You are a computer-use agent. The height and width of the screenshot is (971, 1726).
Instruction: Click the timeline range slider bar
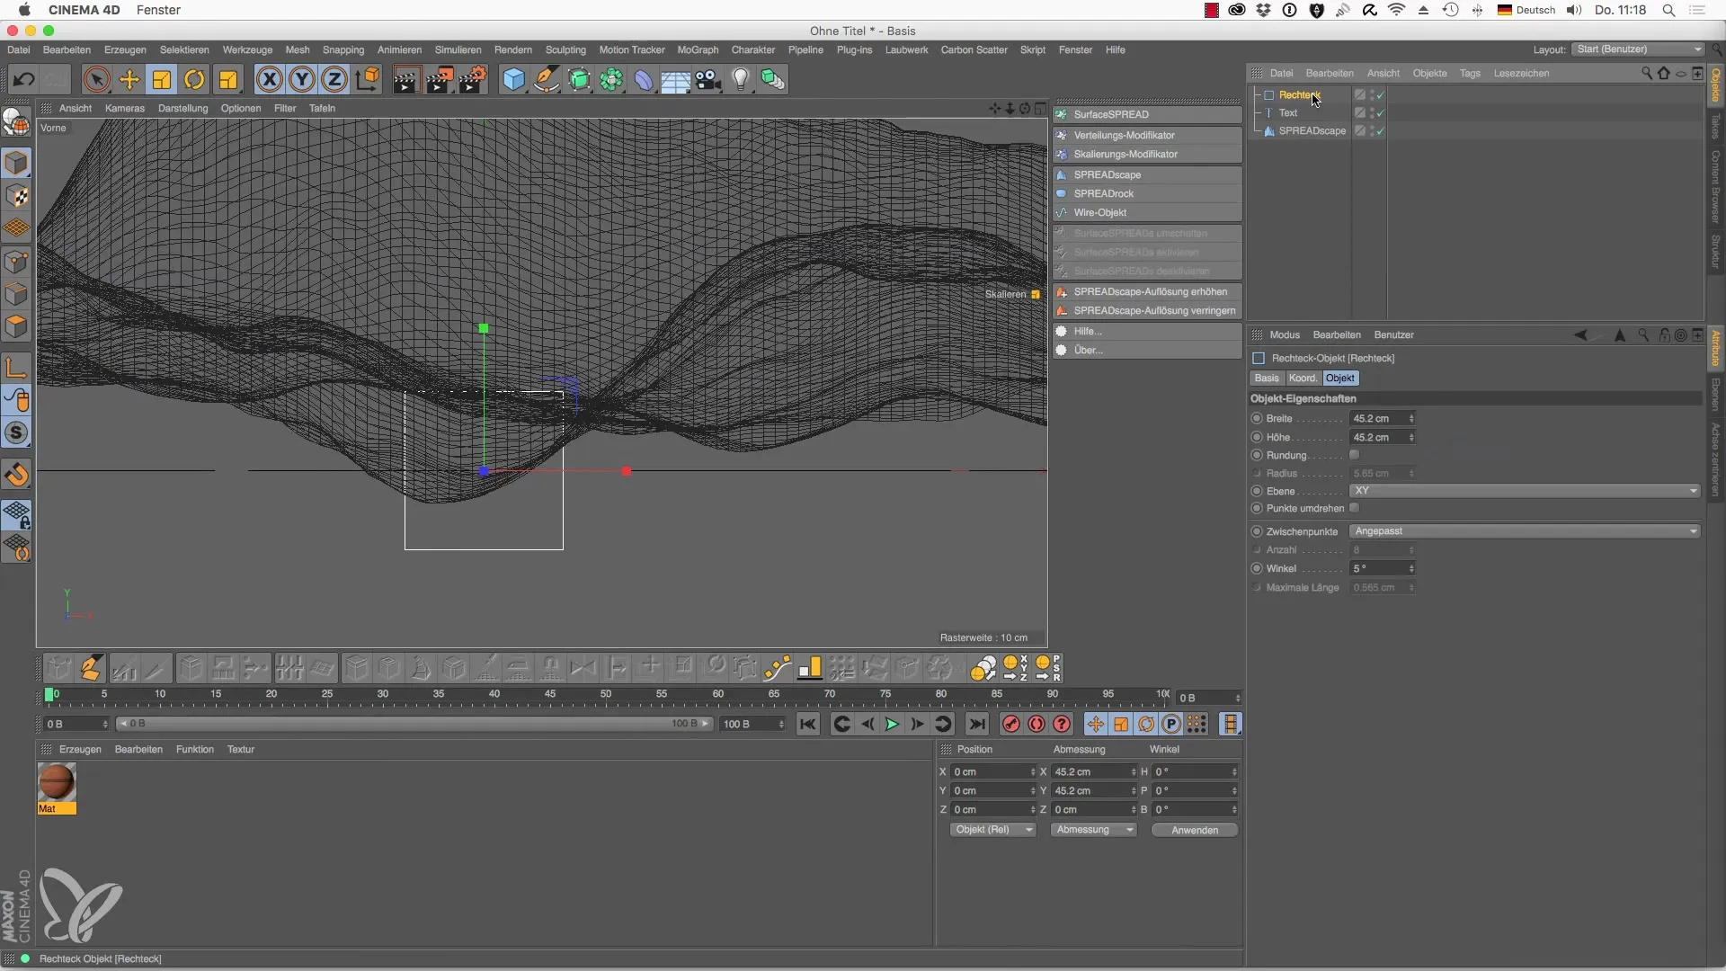(x=414, y=724)
